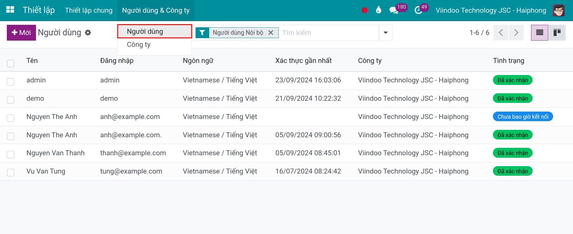Tick the select-all checkbox in header

[11, 64]
